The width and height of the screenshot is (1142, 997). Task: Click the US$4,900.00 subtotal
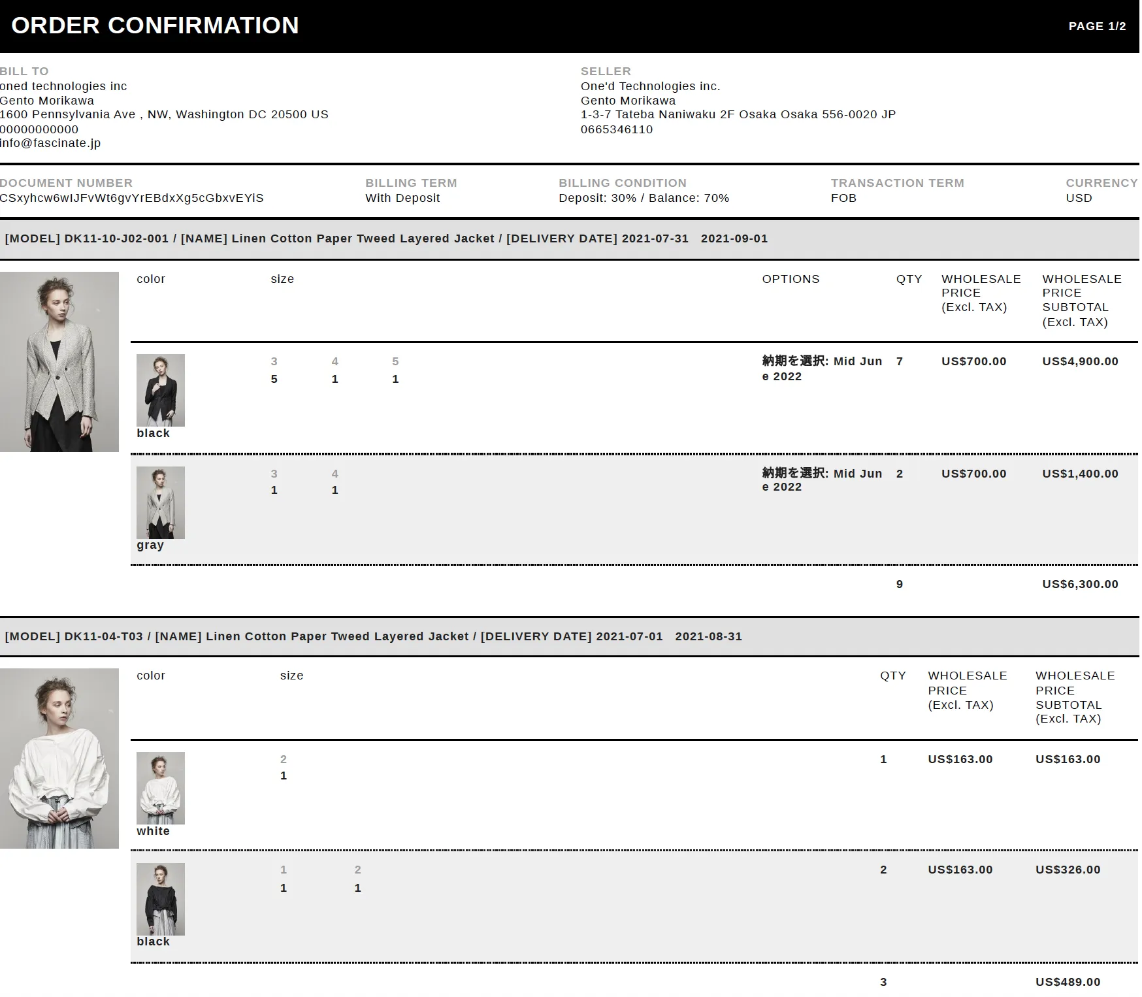coord(1081,361)
